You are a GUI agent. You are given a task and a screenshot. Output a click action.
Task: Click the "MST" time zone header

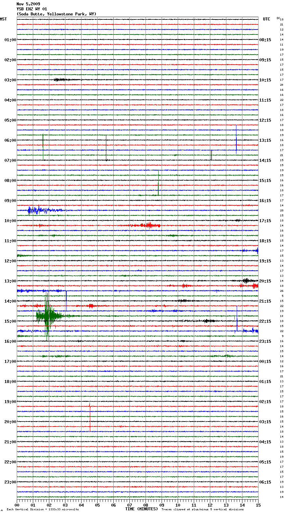(3, 19)
